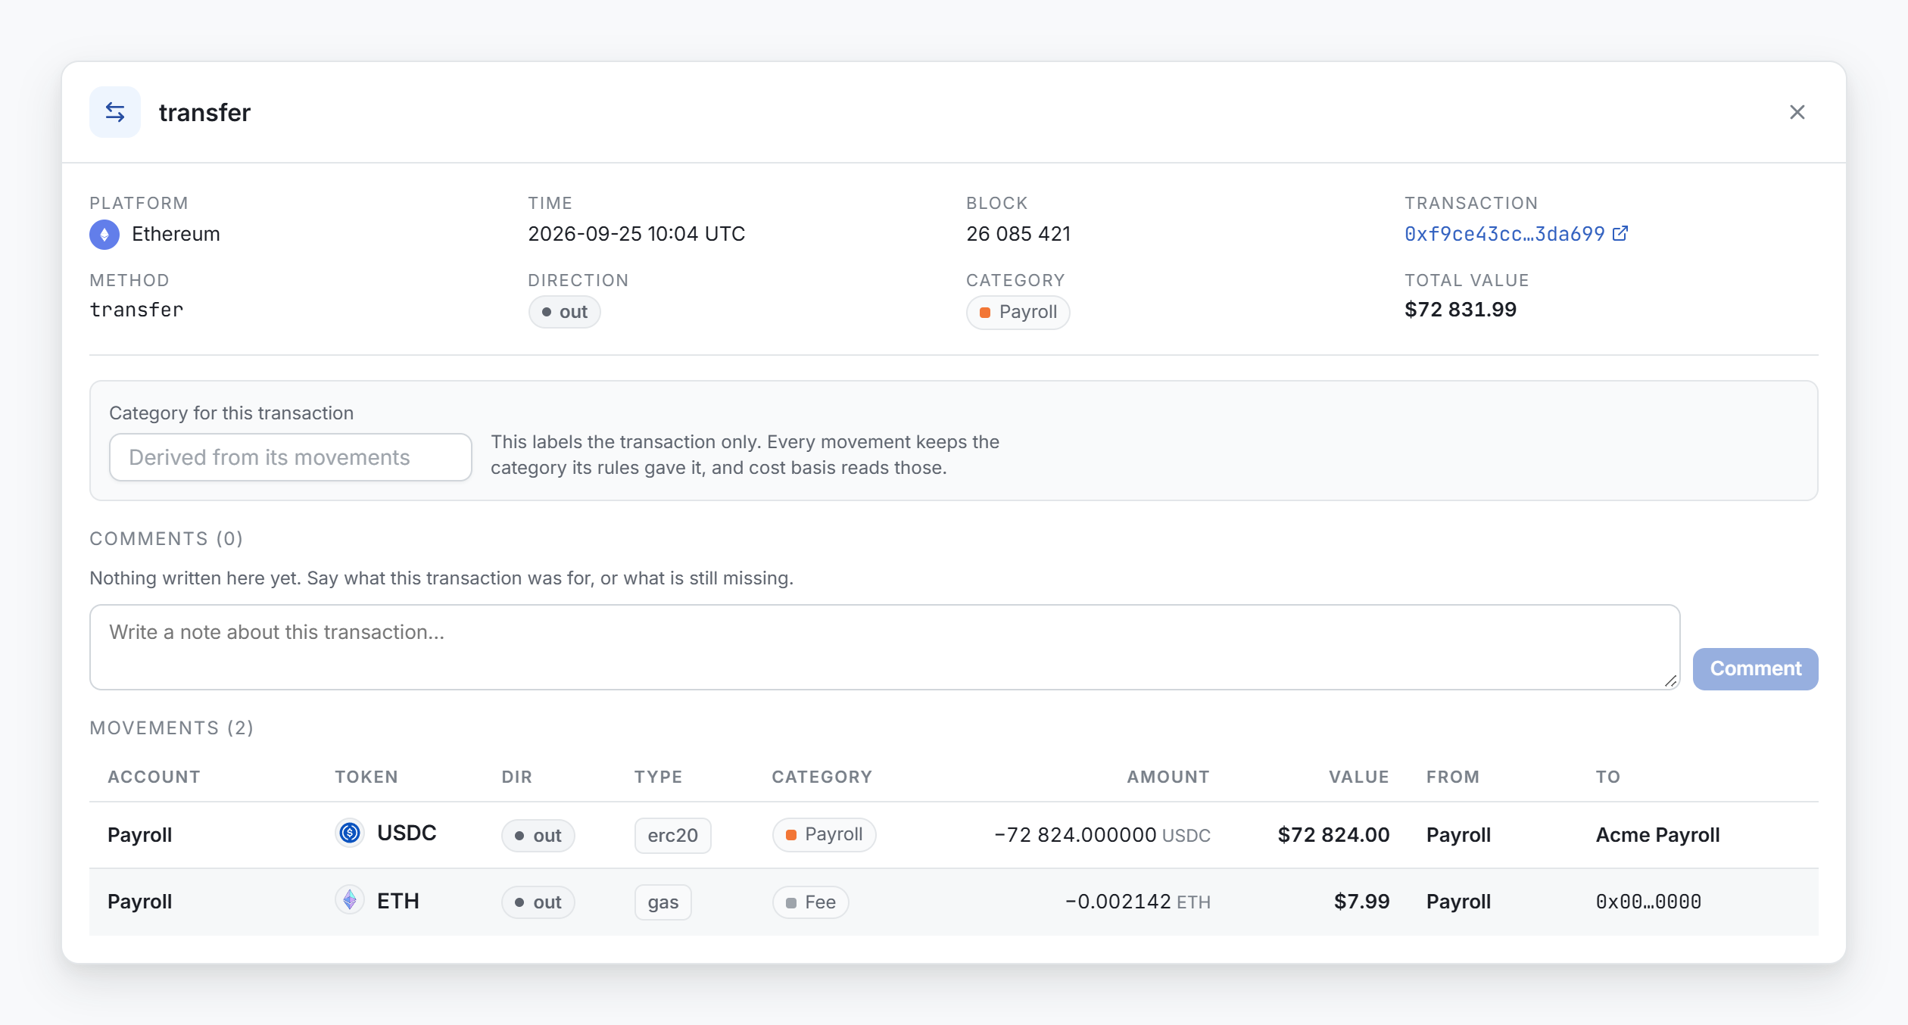
Task: Click the $72 824.00 value cell
Action: tap(1333, 834)
